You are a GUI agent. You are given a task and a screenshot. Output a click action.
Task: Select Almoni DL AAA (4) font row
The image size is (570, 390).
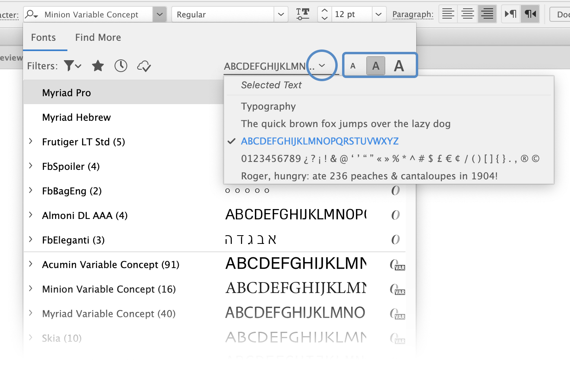214,215
